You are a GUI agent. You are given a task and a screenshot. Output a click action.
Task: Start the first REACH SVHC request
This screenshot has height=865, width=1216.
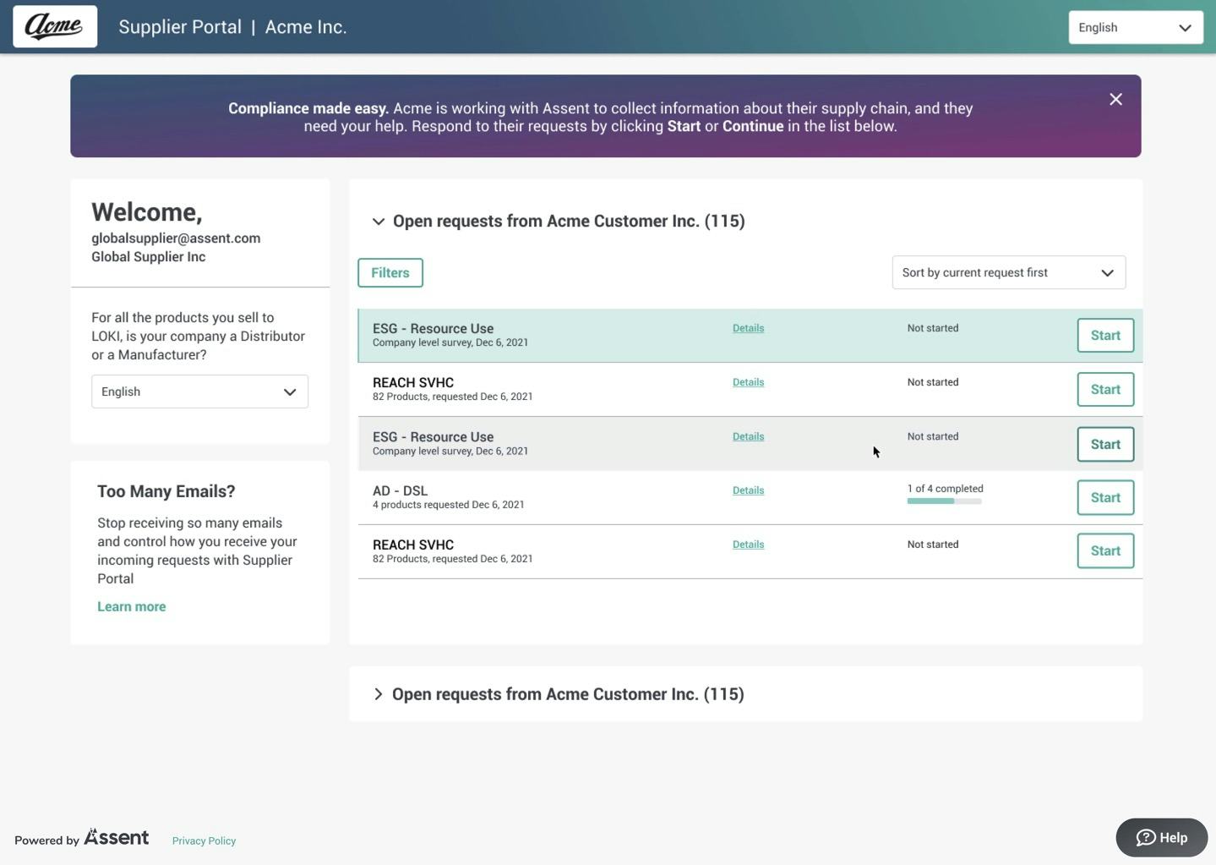coord(1104,388)
